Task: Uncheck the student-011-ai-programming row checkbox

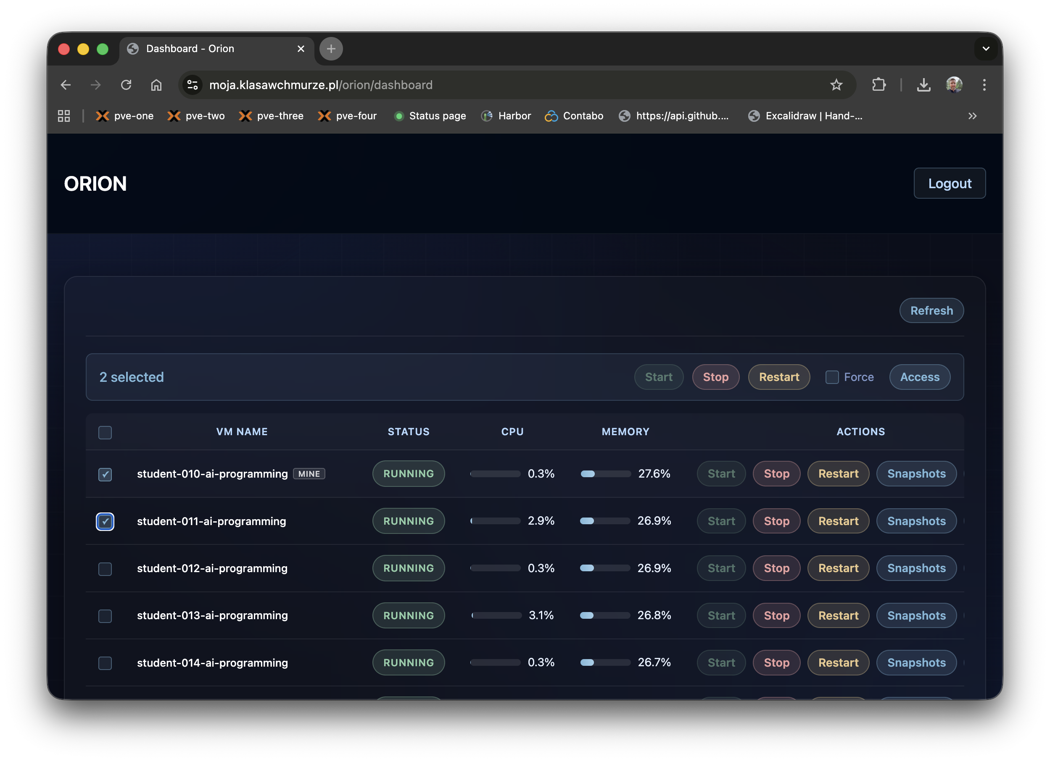Action: (105, 521)
